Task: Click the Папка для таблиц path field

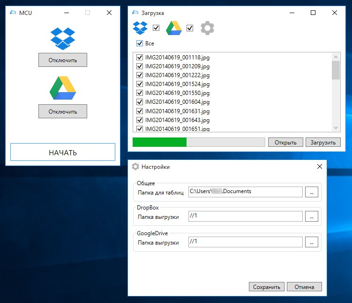Action: coord(246,192)
